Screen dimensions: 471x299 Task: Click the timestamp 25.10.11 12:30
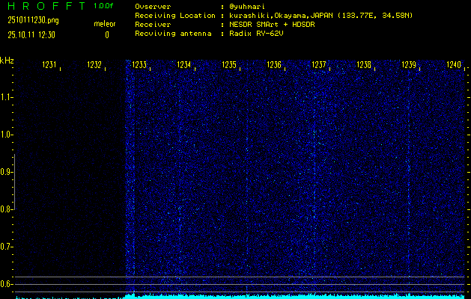(x=31, y=35)
